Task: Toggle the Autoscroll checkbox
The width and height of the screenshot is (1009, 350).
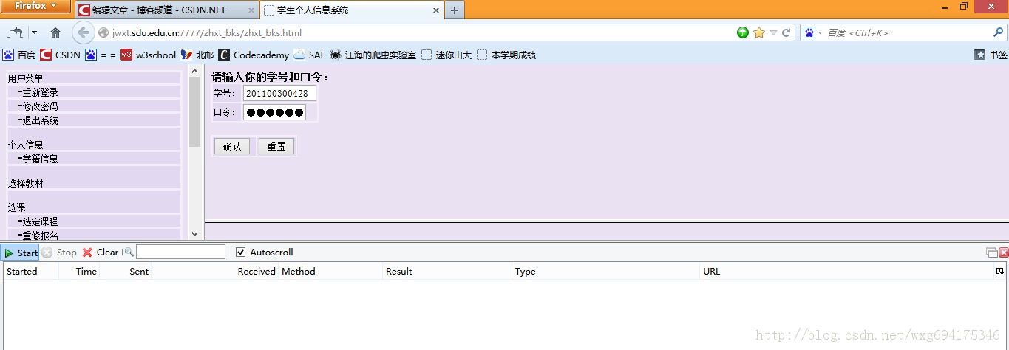Action: (x=240, y=253)
